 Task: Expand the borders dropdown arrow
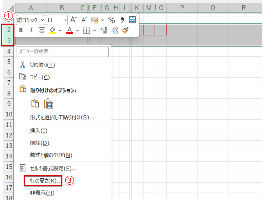click(95, 30)
